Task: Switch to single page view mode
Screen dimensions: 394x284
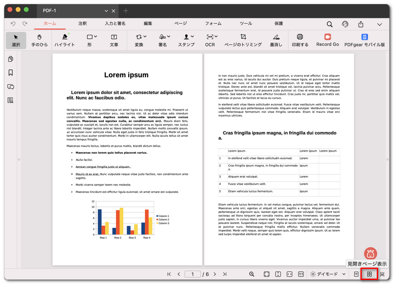Action: 356,274
